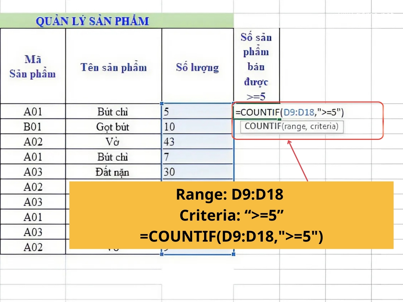Select the Gọt bút product name cell
The height and width of the screenshot is (302, 403).
point(114,127)
